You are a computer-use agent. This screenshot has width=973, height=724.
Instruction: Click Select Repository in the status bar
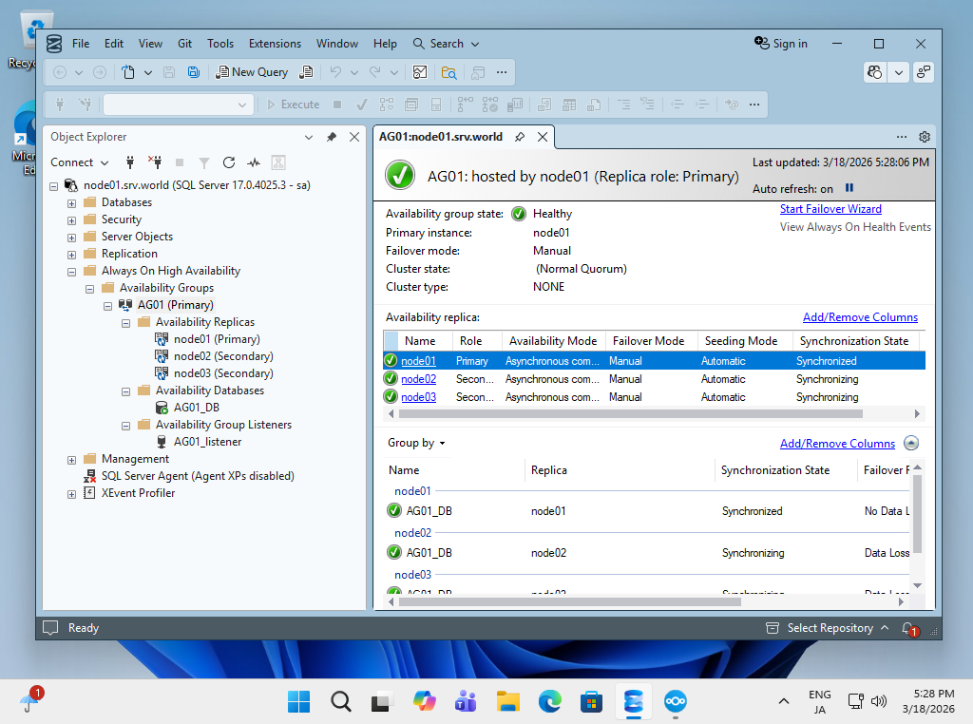pos(830,628)
